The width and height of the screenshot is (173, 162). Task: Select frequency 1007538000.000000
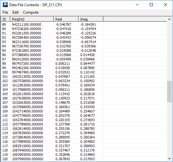coord(28,81)
